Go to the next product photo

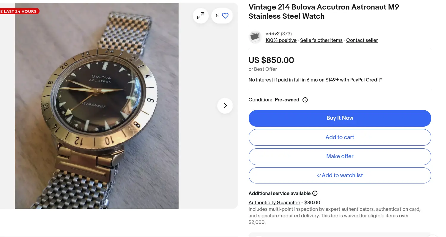point(225,106)
